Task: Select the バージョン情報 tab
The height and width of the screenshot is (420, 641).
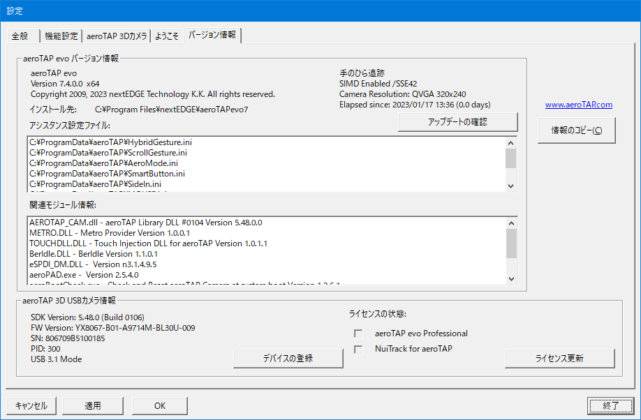Action: [x=212, y=35]
